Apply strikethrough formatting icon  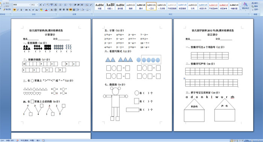pyautogui.click(x=26, y=10)
